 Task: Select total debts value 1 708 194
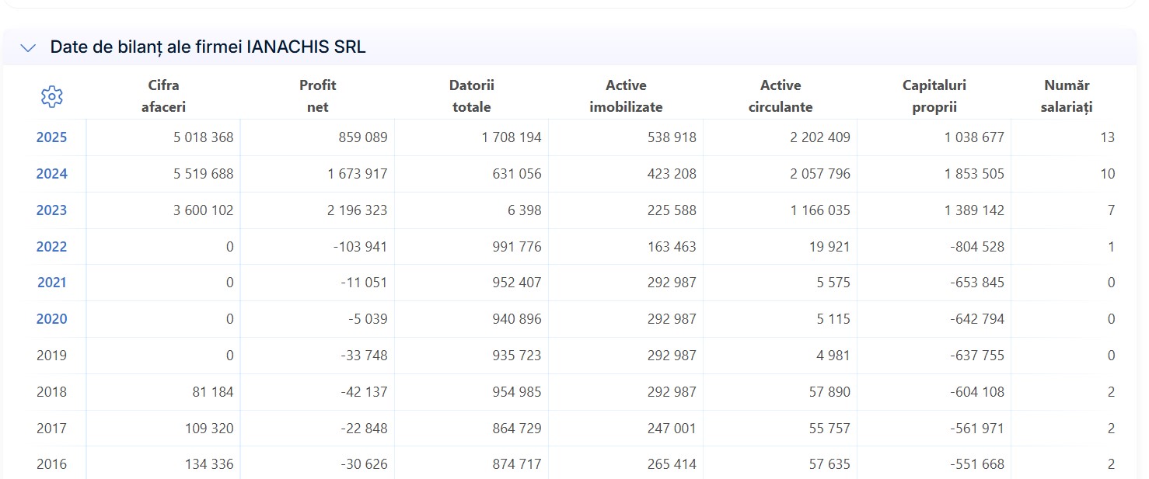coord(512,137)
